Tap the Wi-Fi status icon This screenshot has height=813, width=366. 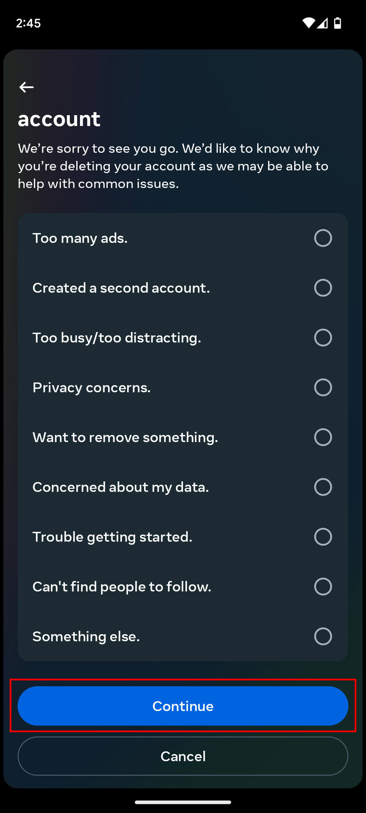309,23
